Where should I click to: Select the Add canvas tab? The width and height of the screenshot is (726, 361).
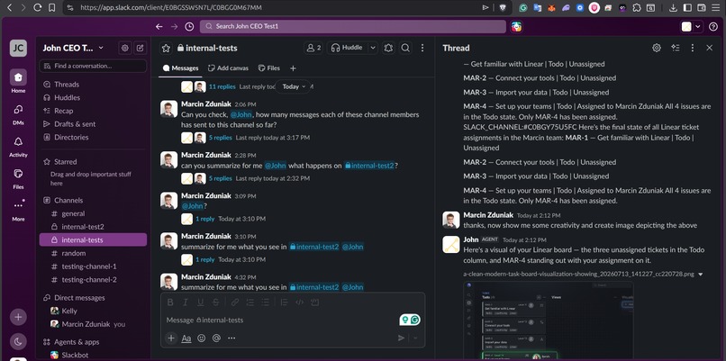pos(228,68)
